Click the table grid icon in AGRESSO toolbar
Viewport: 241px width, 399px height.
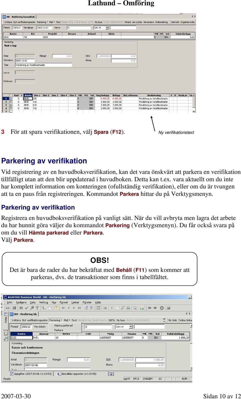coord(98,308)
